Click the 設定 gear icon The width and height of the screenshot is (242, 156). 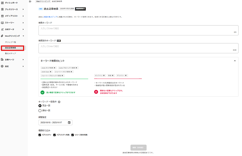click(x=2, y=66)
